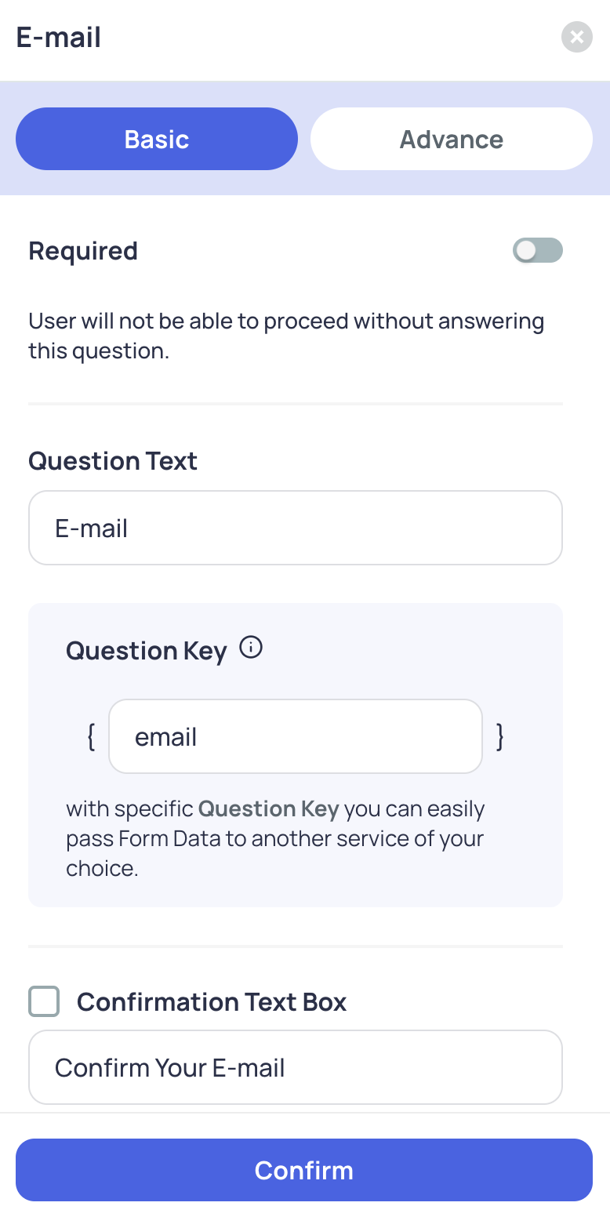Click the Question Key info icon
Viewport: 610px width, 1217px height.
tap(251, 648)
